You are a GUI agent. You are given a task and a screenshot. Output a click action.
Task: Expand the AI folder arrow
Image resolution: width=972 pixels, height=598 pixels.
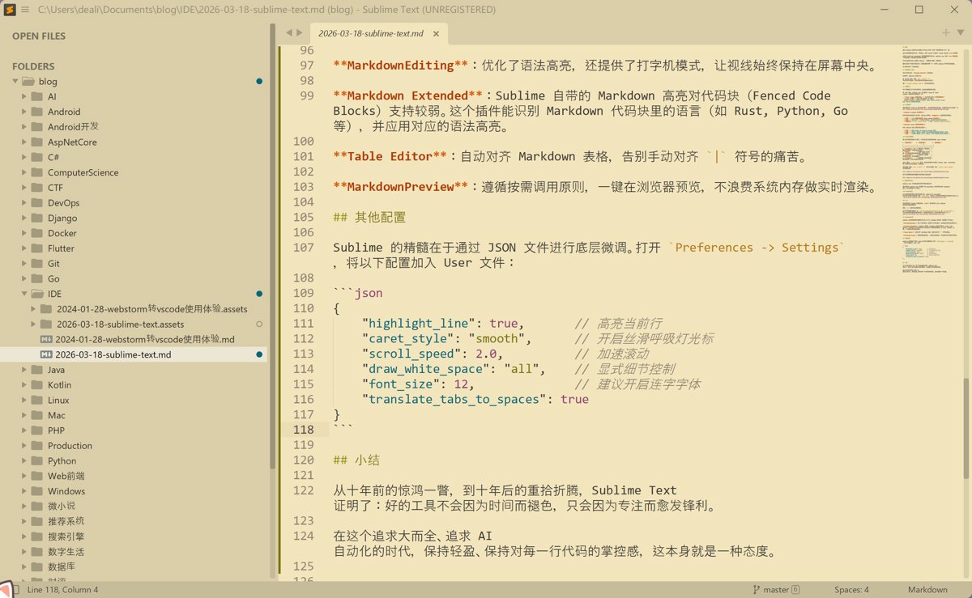(x=24, y=96)
